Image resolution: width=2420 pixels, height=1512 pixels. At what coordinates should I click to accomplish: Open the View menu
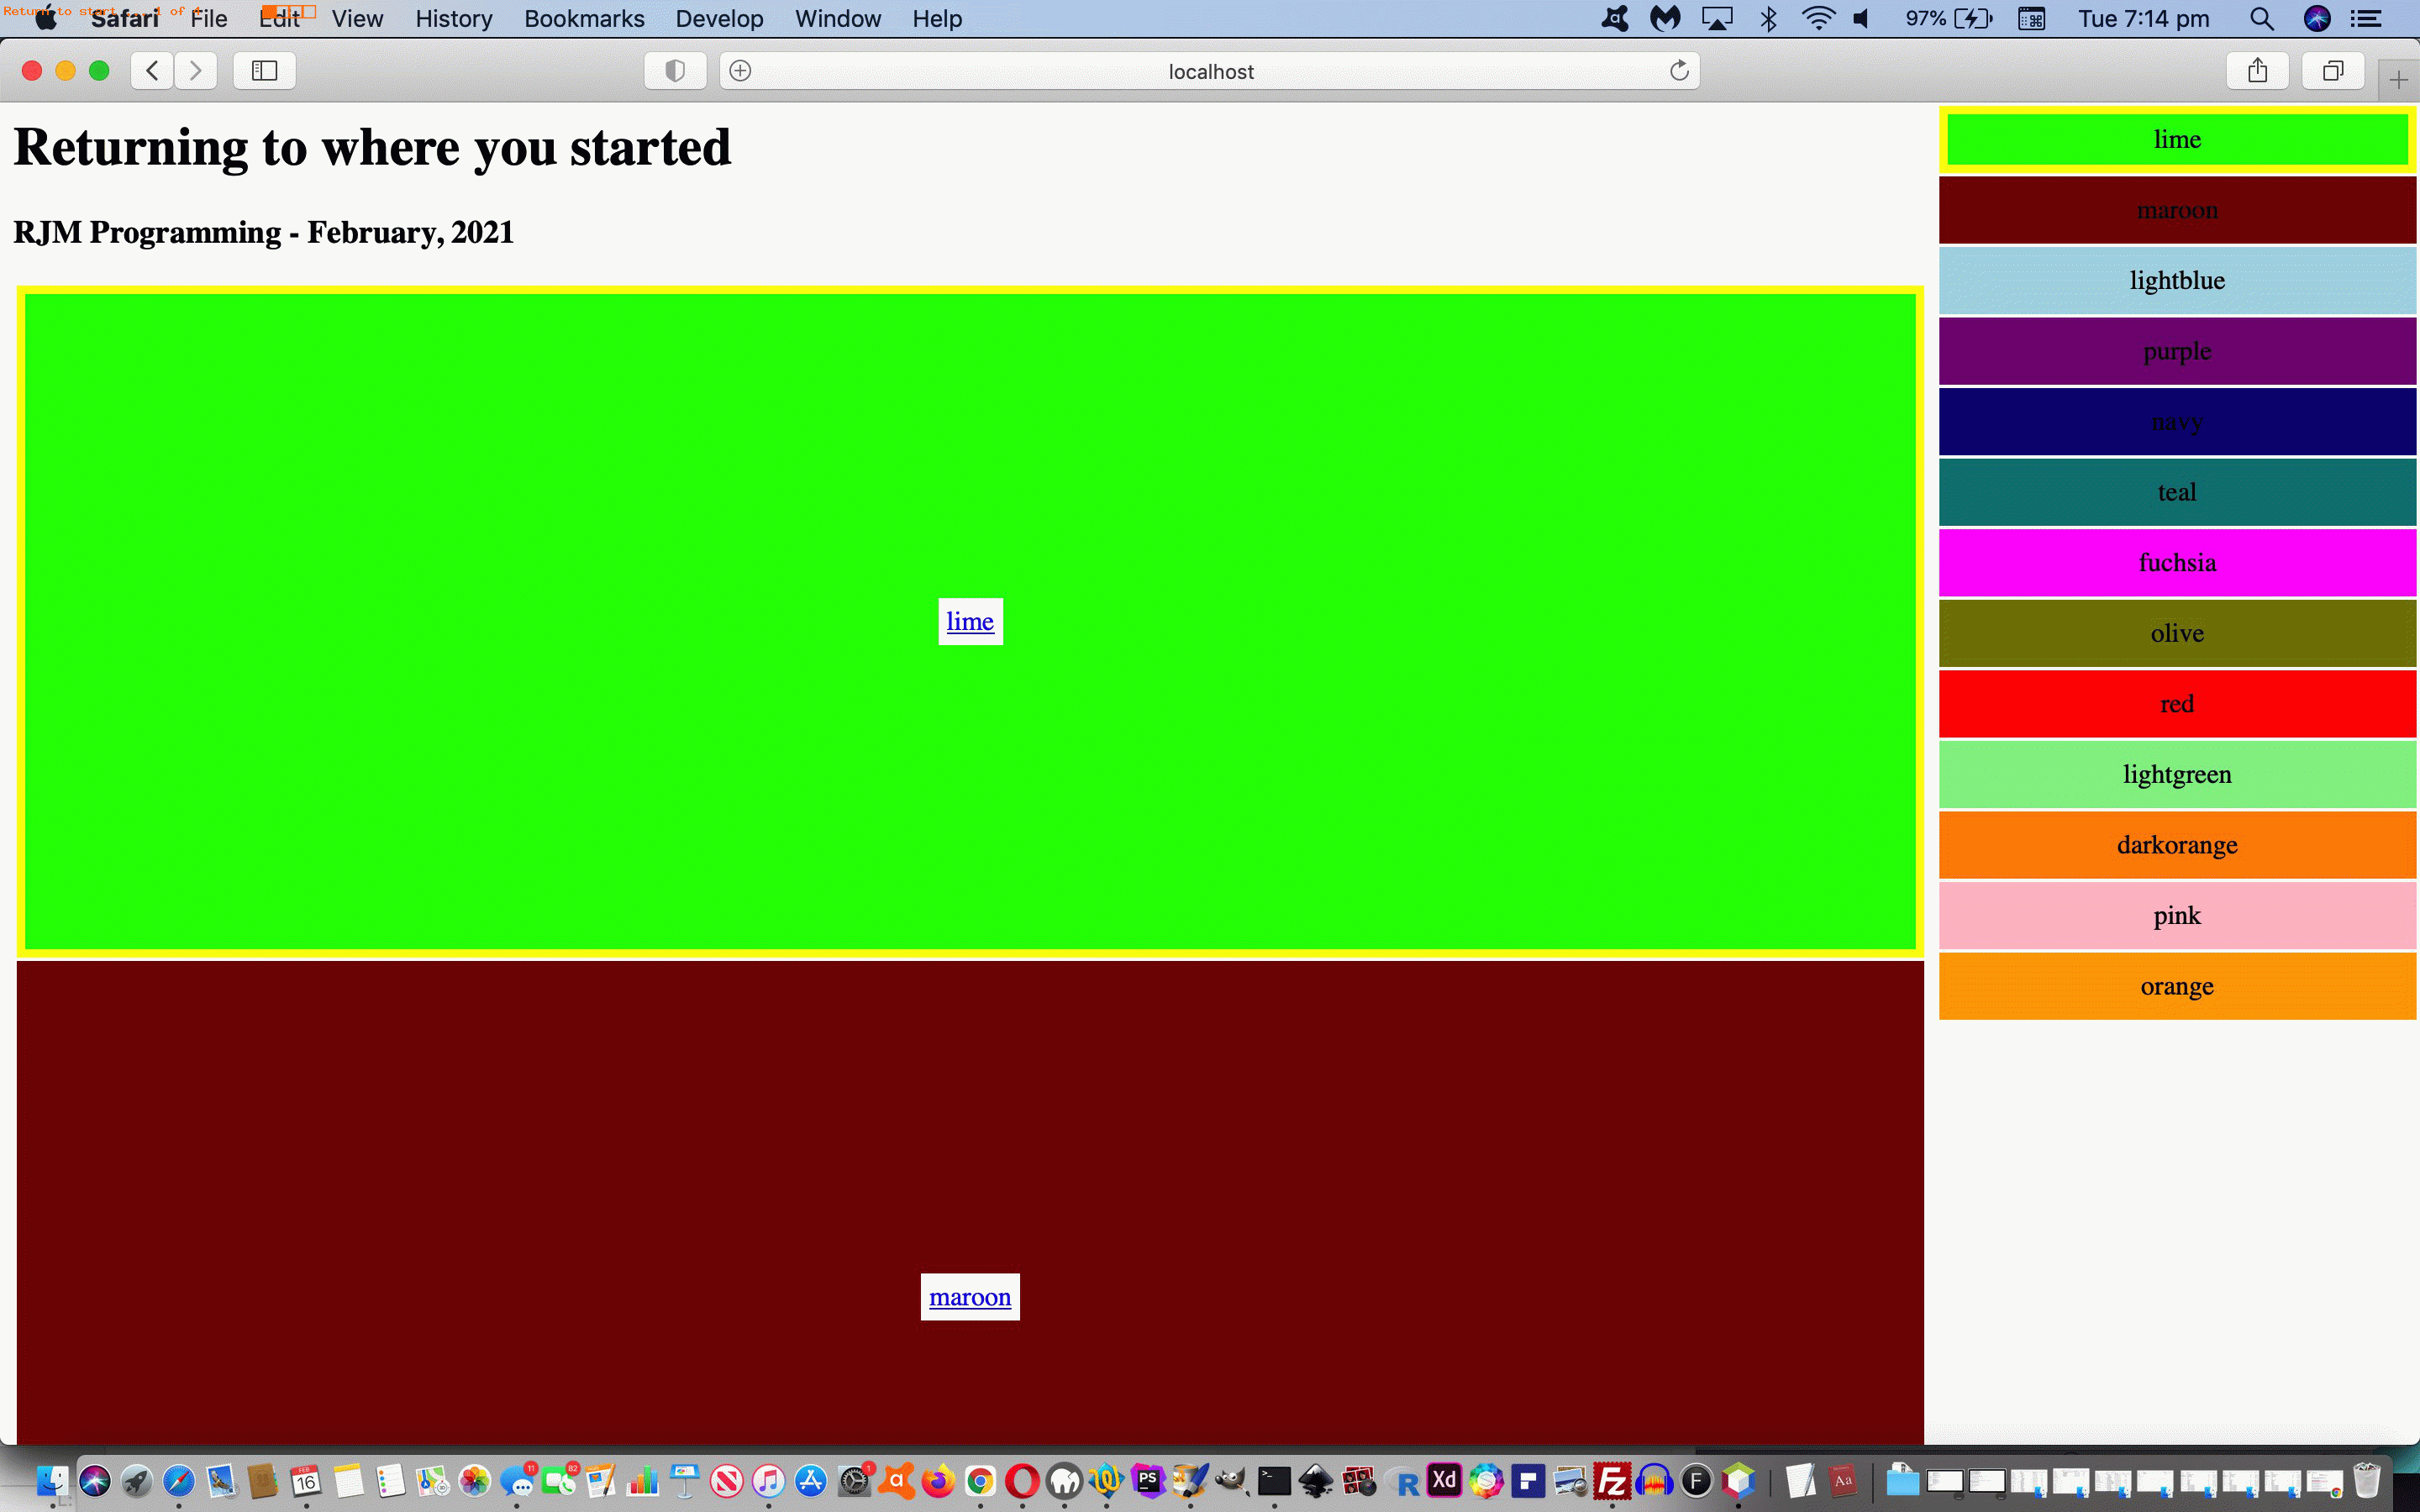tap(357, 19)
